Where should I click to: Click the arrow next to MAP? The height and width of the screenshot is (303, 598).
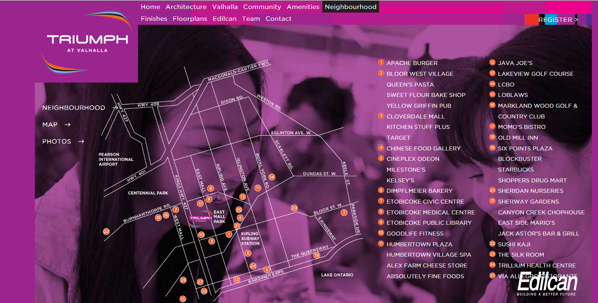pyautogui.click(x=68, y=125)
